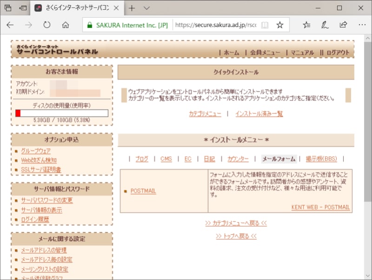Open the tab list dropdown chevron

(146, 8)
